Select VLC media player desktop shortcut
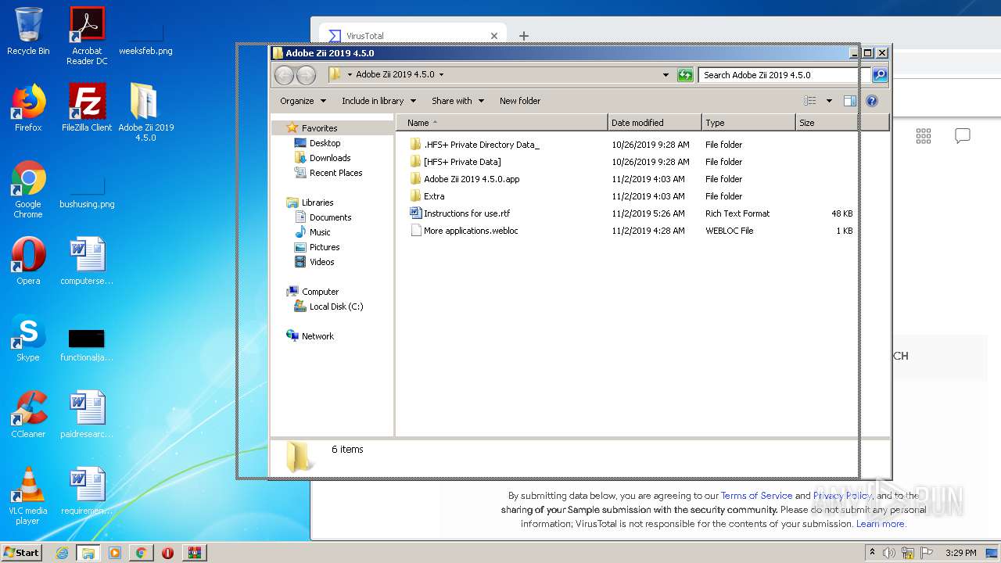Screen dimensions: 1001x563 coord(28,496)
